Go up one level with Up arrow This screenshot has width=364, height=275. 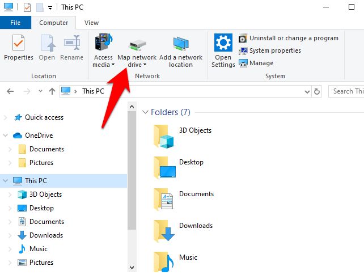(52, 91)
